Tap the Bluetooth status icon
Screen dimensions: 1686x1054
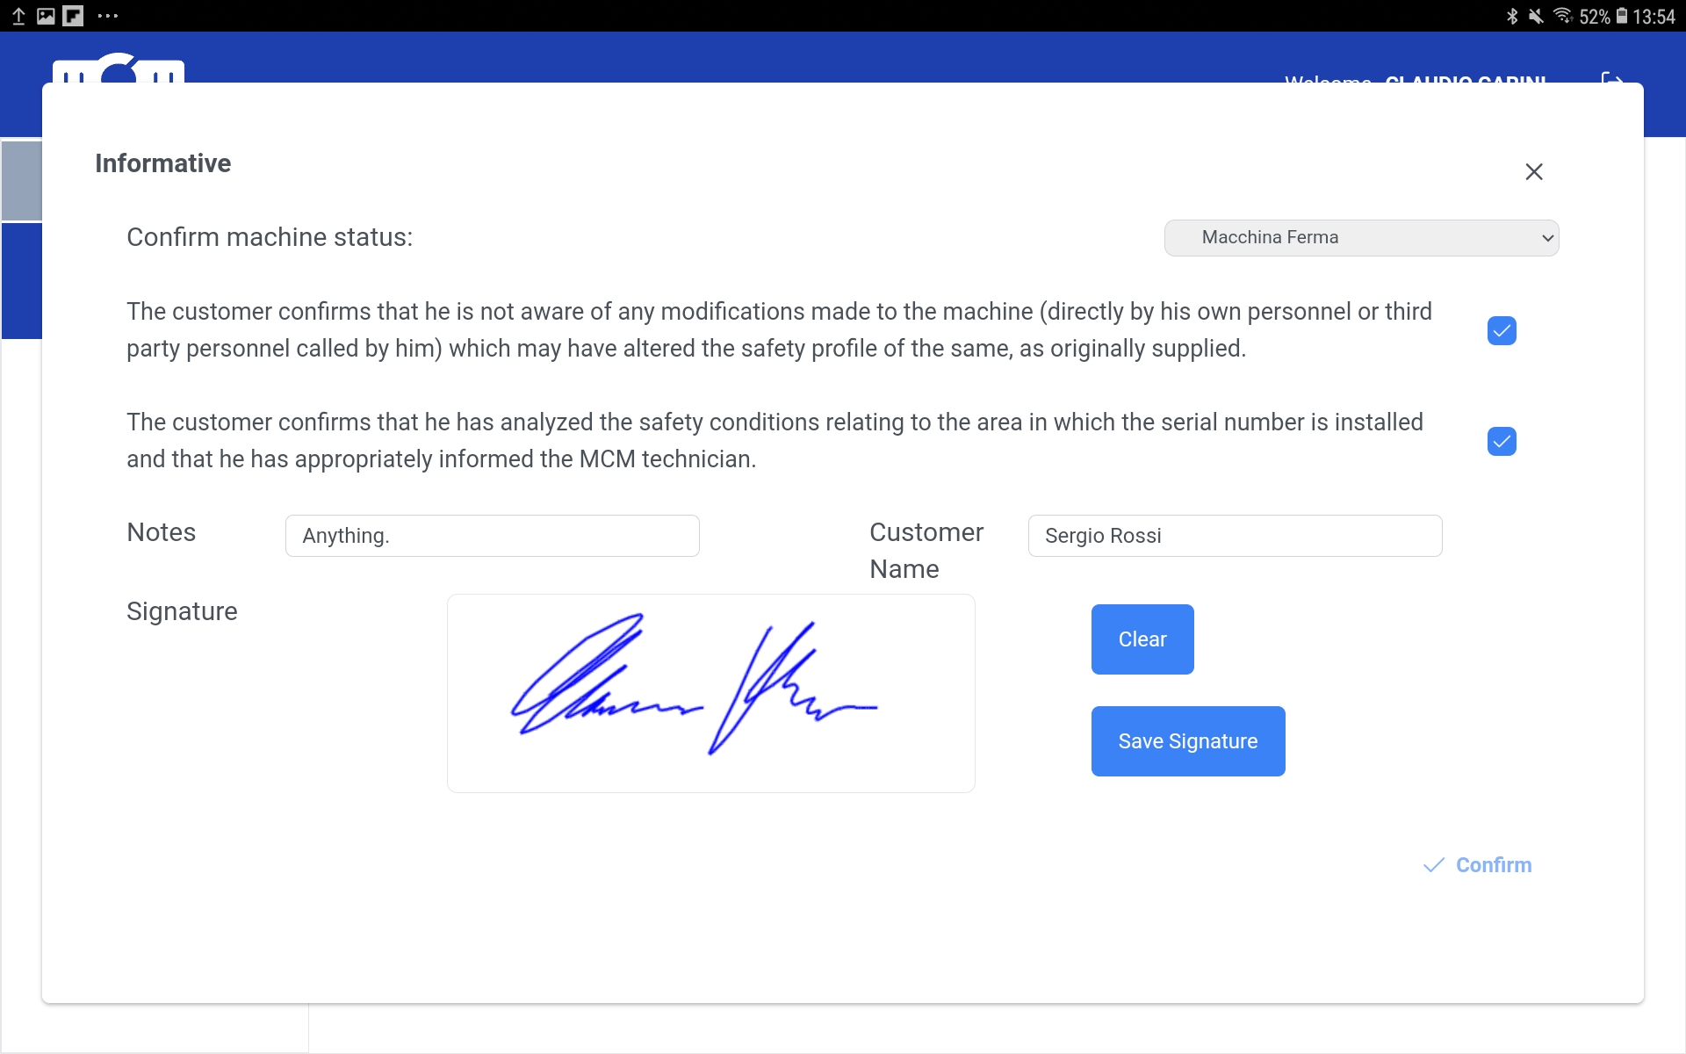tap(1511, 16)
